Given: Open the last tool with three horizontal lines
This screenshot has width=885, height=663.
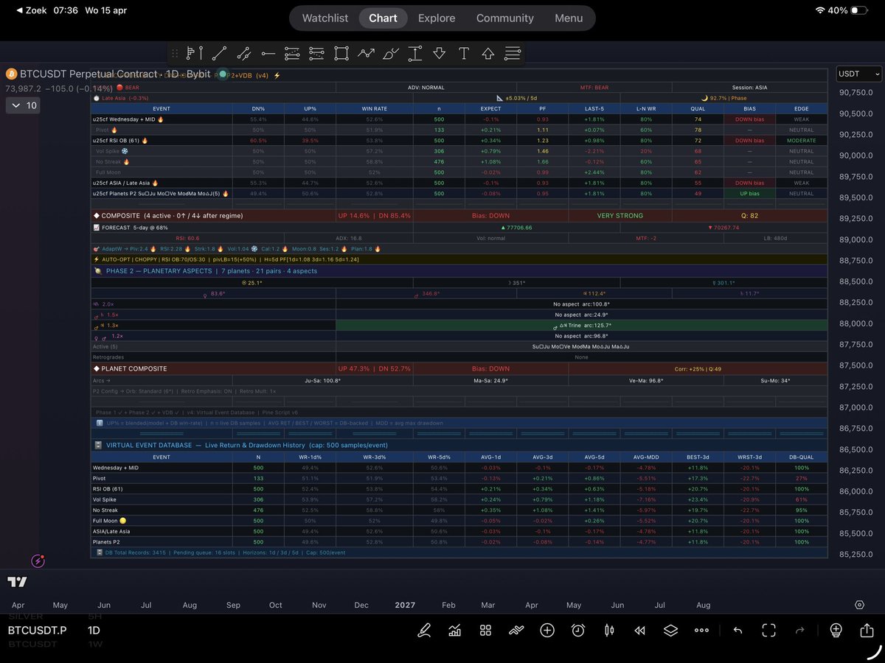Looking at the screenshot, I should [x=513, y=53].
